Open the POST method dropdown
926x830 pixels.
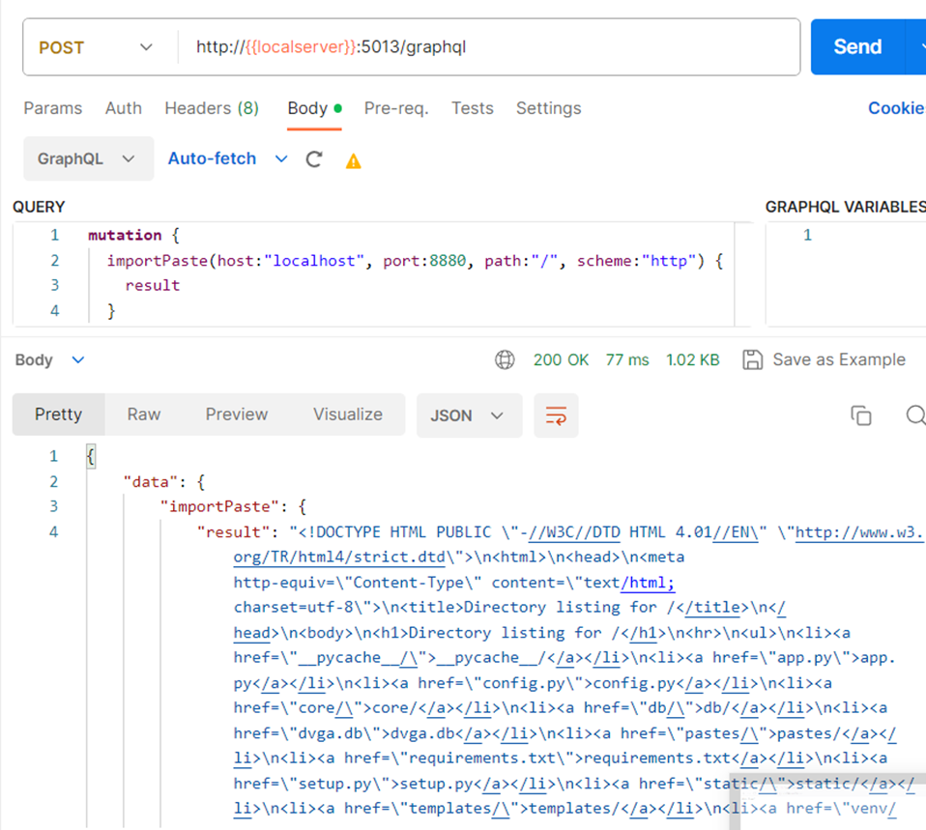pos(96,47)
